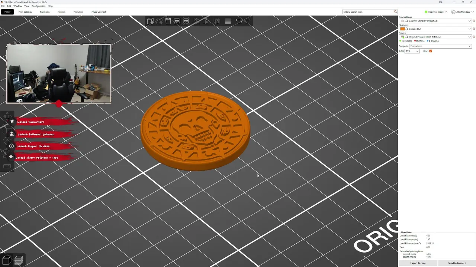
Task: Click the Undo arrow icon
Action: pyautogui.click(x=238, y=21)
